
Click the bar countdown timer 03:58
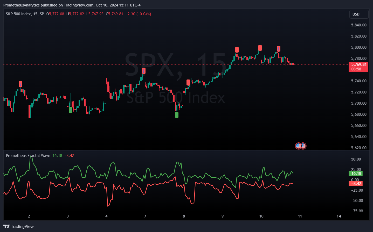pyautogui.click(x=356, y=69)
